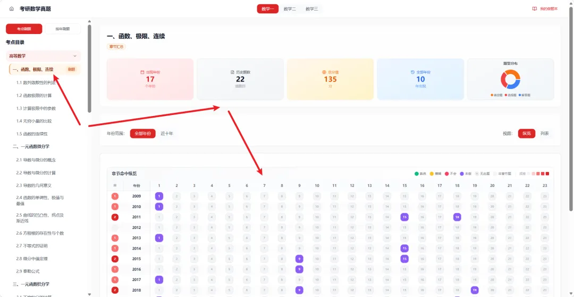
Task: Click purple cell 9 in 2018 row
Action: [299, 290]
